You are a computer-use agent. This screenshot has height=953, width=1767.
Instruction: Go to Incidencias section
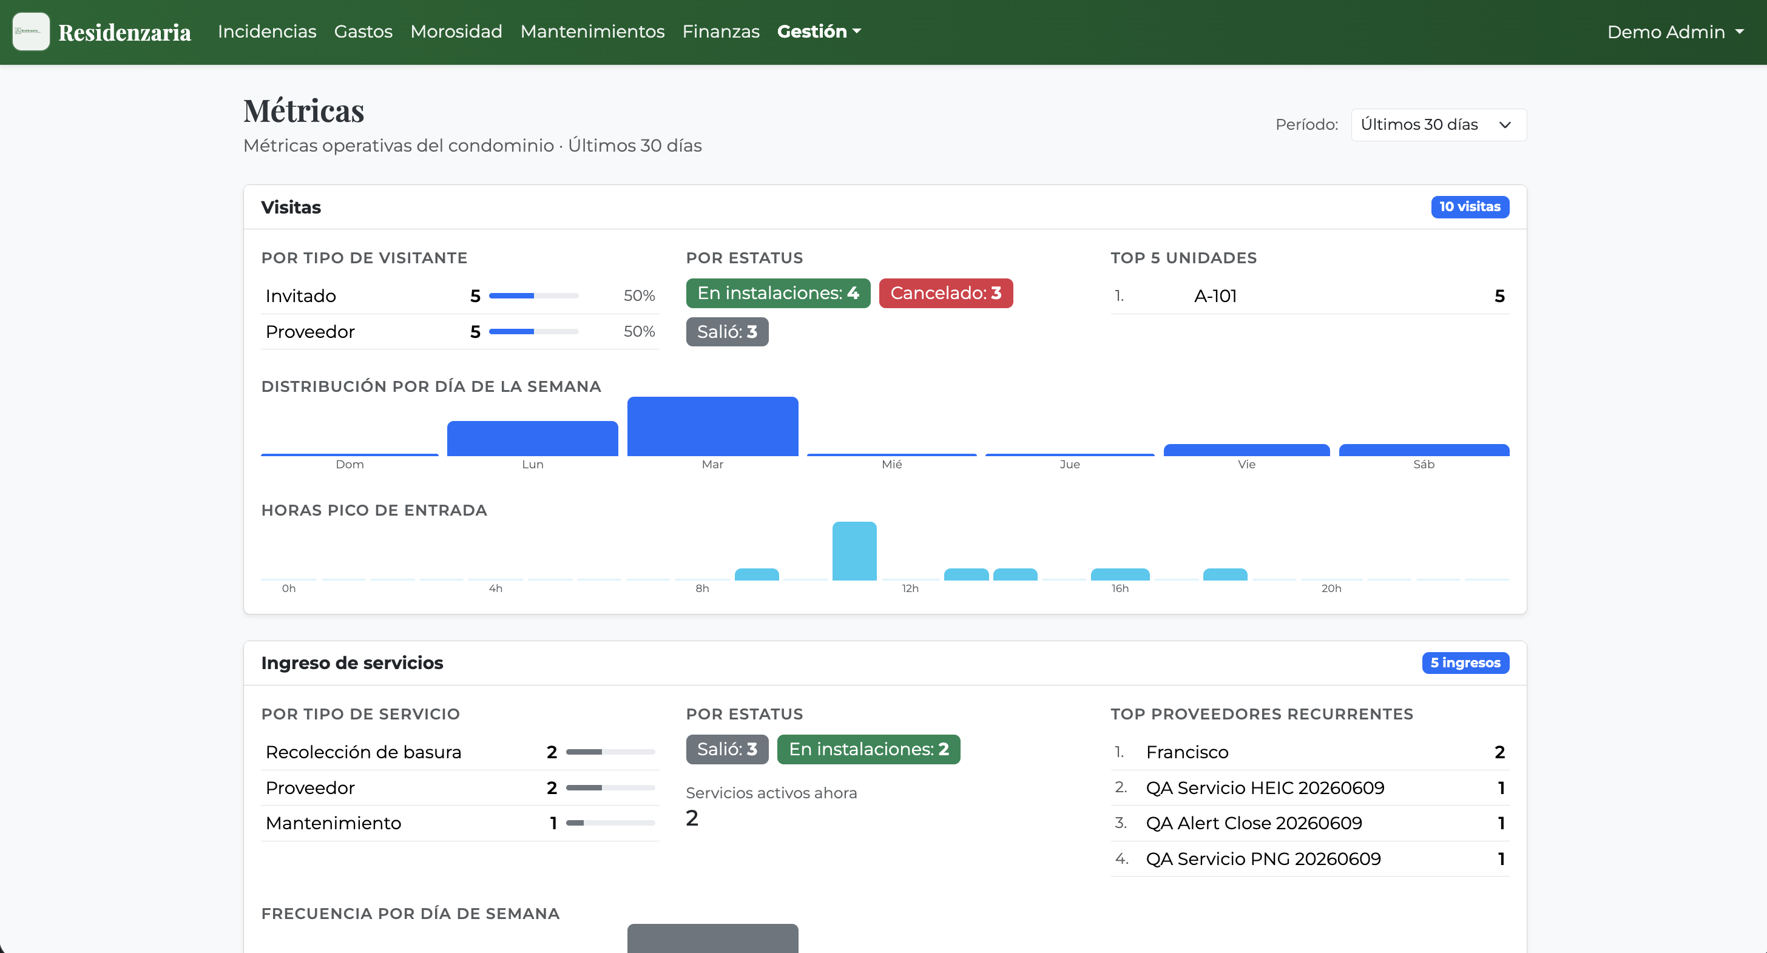267,32
